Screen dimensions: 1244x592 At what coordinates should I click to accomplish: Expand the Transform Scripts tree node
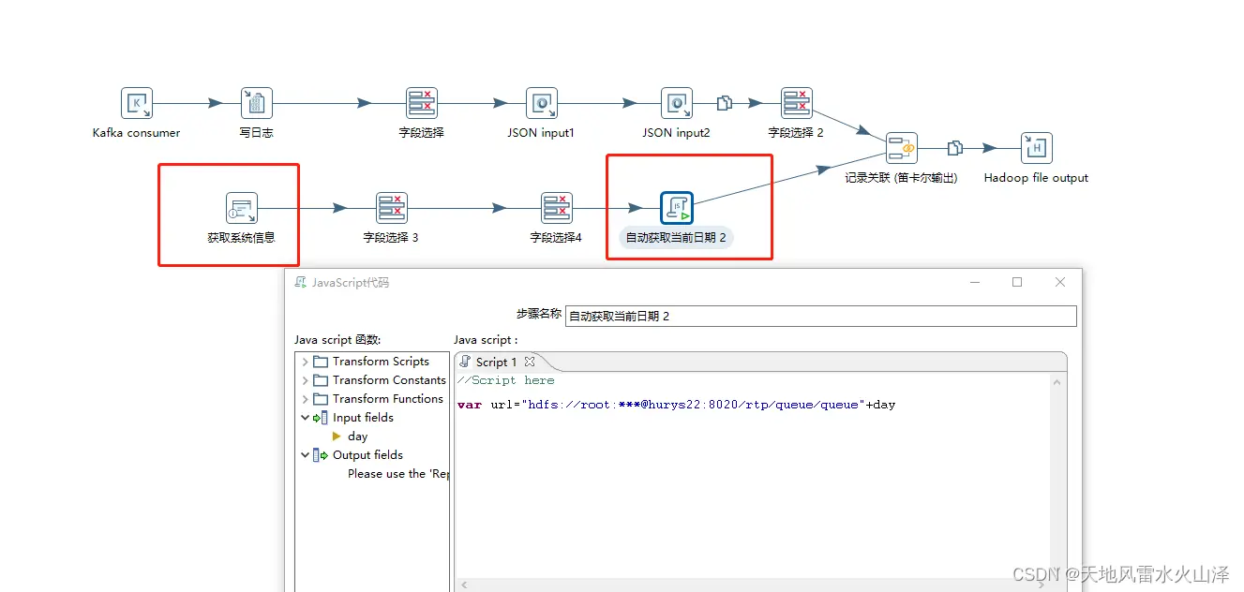pyautogui.click(x=306, y=362)
